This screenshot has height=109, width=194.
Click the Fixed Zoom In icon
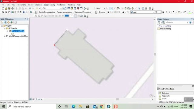click(x=16, y=12)
